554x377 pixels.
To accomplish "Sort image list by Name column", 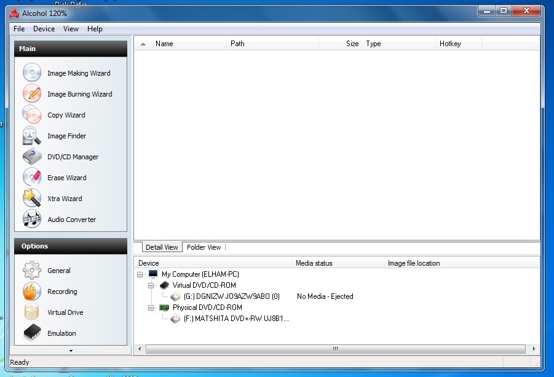I will click(x=189, y=44).
